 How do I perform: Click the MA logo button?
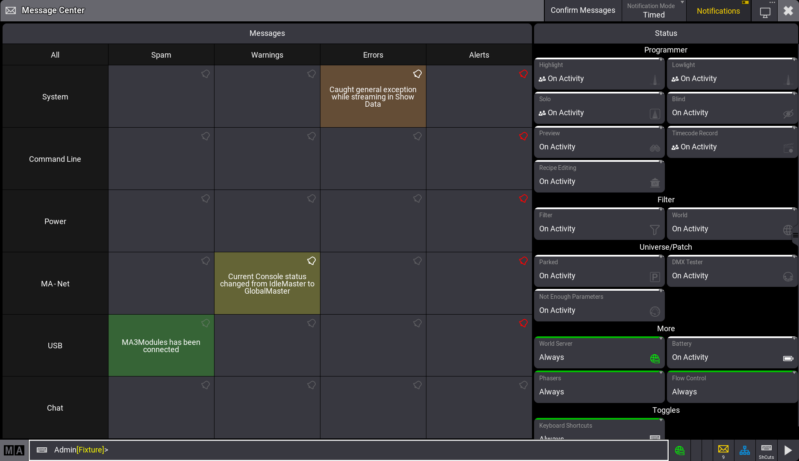click(x=14, y=450)
